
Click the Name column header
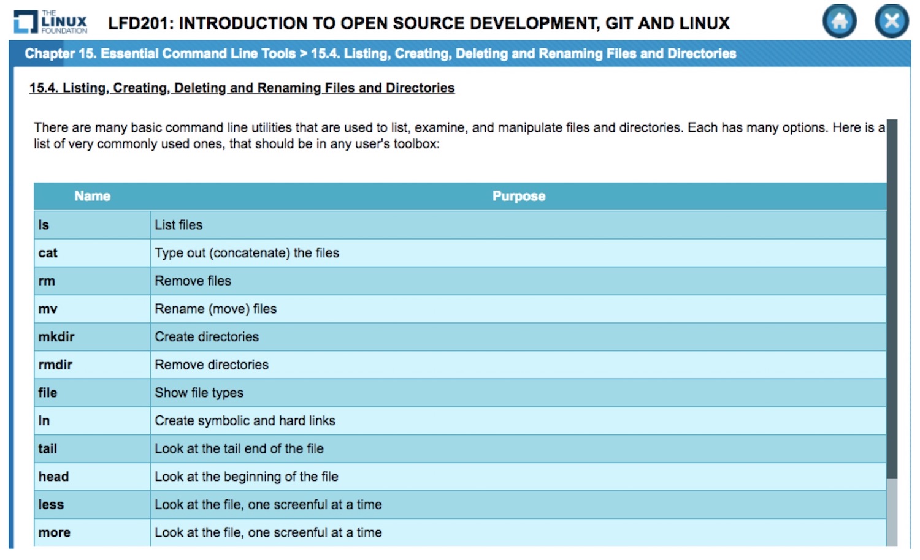click(93, 196)
